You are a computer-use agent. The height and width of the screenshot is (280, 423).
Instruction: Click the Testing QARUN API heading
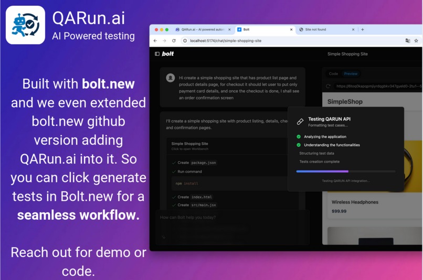pyautogui.click(x=329, y=119)
